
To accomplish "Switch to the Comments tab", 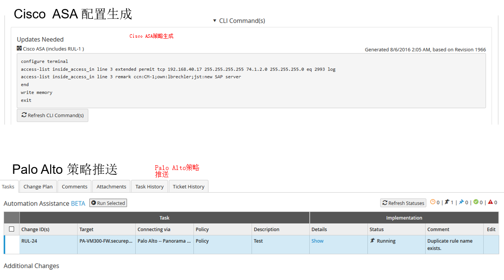I will pyautogui.click(x=75, y=187).
